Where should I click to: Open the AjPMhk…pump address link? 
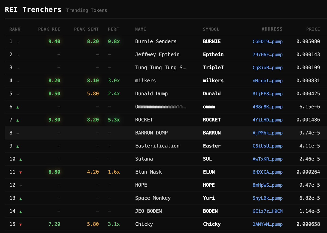[x=268, y=133]
